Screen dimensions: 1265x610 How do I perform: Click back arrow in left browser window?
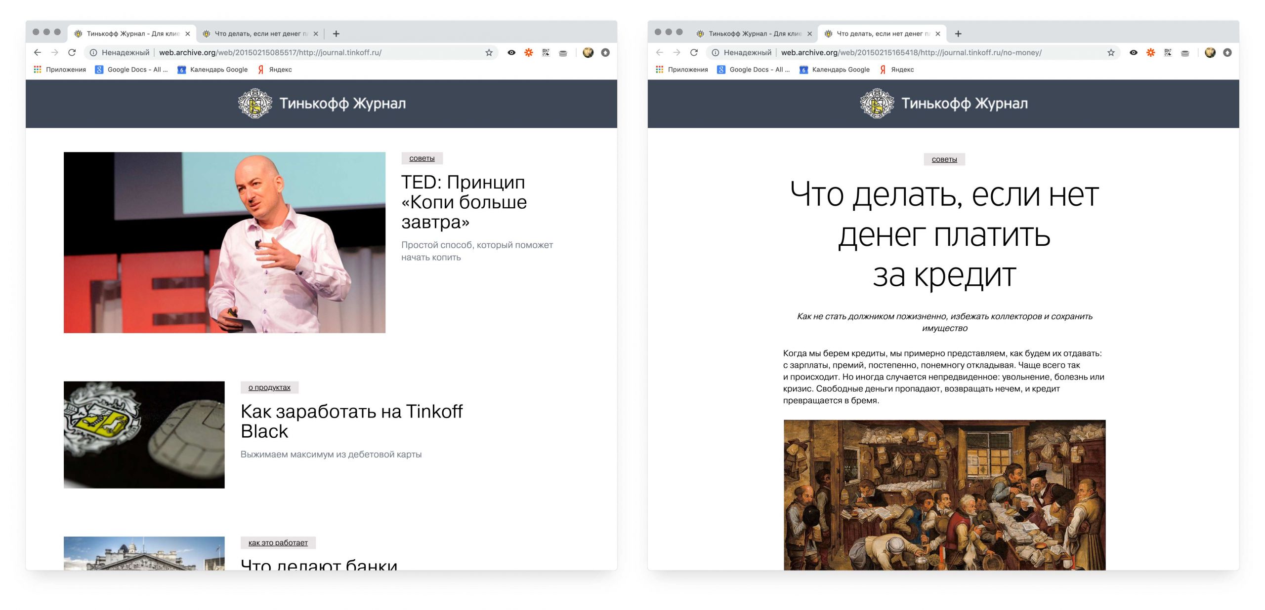point(38,52)
